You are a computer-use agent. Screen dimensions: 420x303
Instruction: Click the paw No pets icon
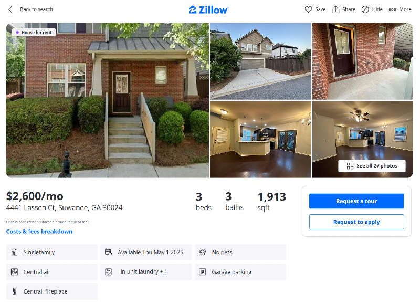click(203, 252)
